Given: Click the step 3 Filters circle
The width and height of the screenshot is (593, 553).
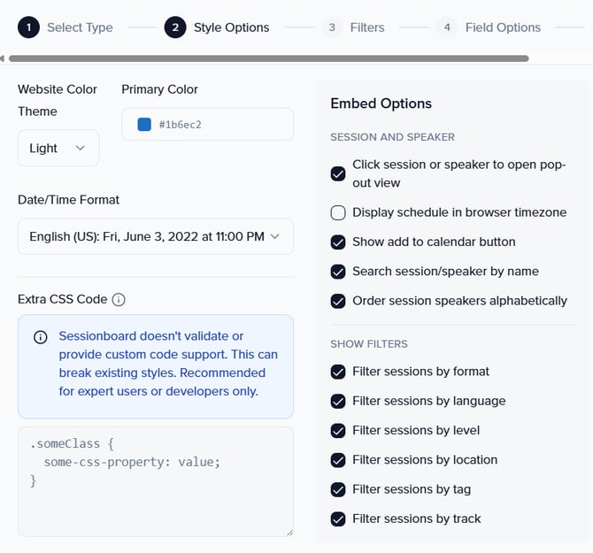Looking at the screenshot, I should 332,27.
